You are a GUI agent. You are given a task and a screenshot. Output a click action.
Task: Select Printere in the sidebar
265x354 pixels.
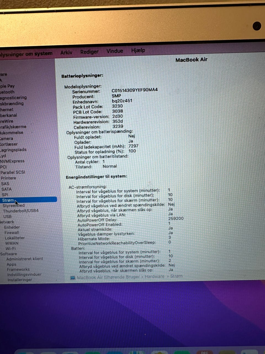click(x=8, y=178)
